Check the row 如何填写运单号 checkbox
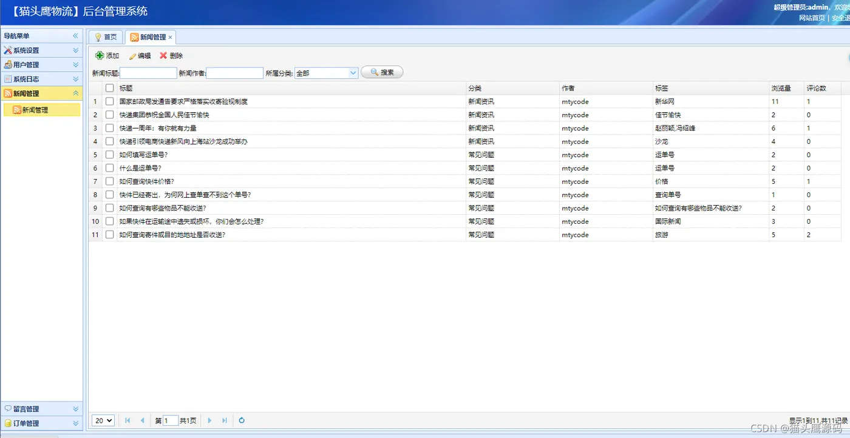 point(110,155)
